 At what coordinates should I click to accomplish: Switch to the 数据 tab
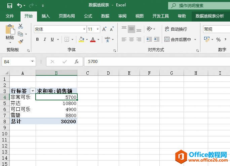tap(105, 16)
